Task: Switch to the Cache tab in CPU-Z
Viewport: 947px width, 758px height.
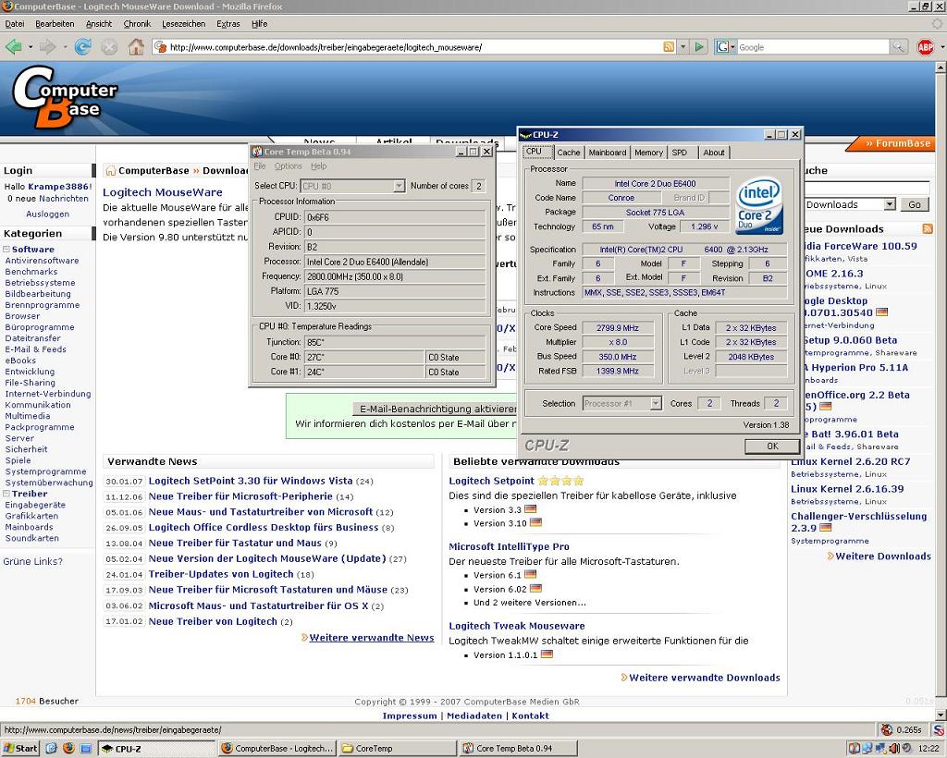Action: 569,153
